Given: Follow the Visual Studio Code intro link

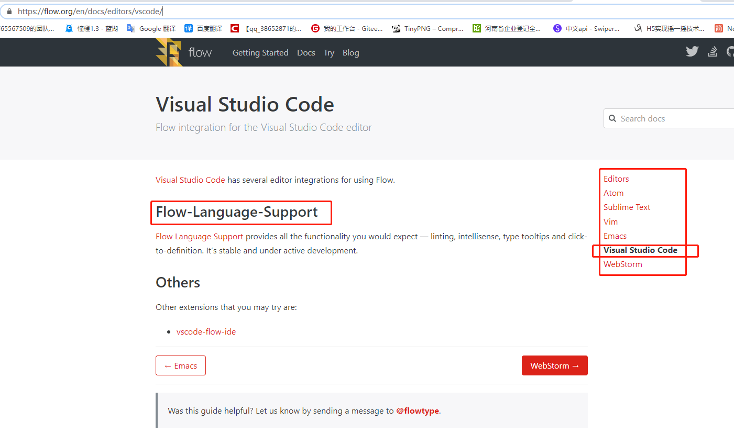Looking at the screenshot, I should point(190,180).
